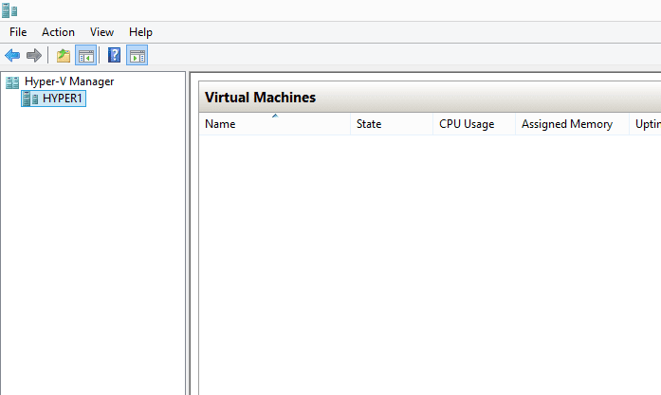Open the View menu

tap(101, 32)
